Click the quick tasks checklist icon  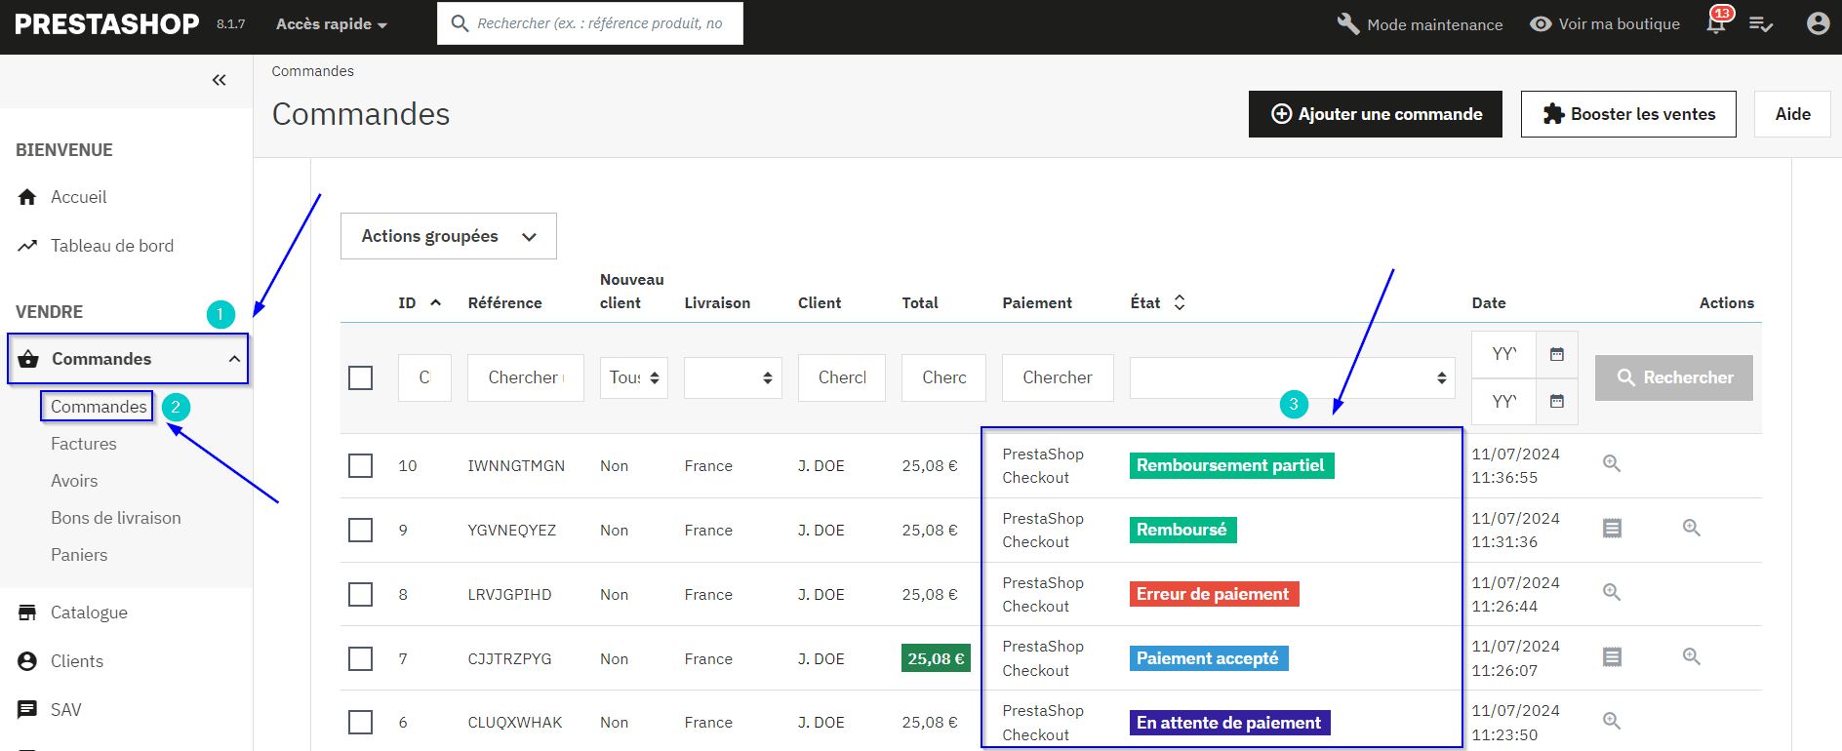click(x=1760, y=24)
